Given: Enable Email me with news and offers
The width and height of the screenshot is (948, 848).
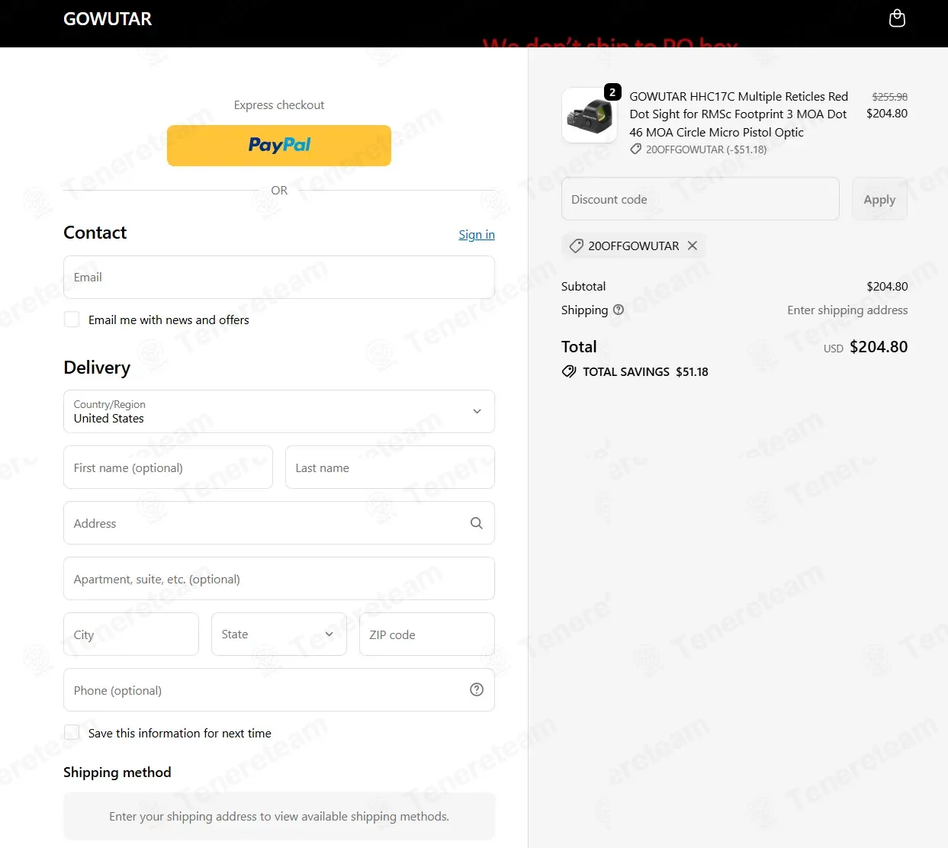Looking at the screenshot, I should tap(72, 320).
